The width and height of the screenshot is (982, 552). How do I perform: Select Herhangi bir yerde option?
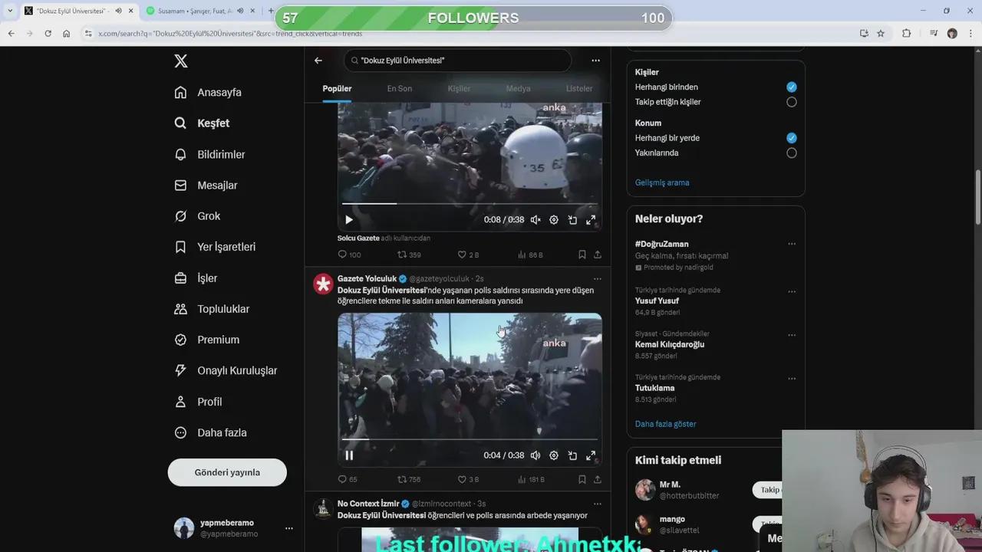tap(791, 138)
